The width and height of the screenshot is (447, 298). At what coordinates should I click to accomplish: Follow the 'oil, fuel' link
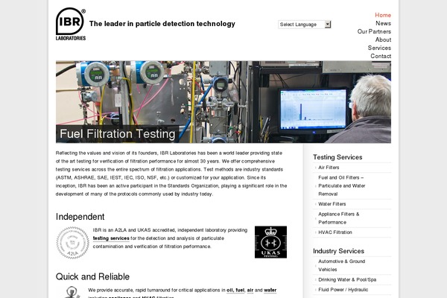pyautogui.click(x=235, y=291)
